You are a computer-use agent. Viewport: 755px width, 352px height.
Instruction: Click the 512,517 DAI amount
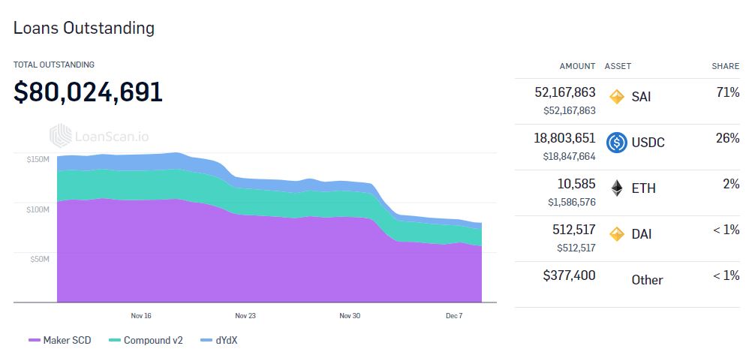[574, 229]
